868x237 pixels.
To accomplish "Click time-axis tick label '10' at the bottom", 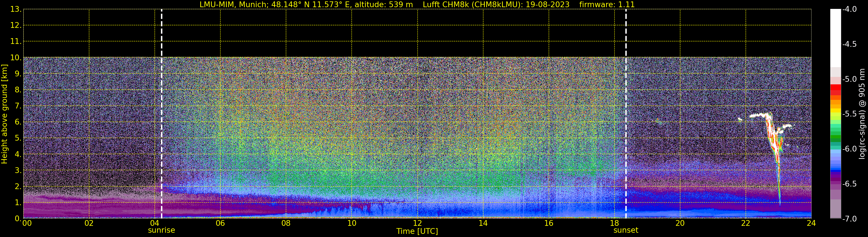I will [352, 223].
